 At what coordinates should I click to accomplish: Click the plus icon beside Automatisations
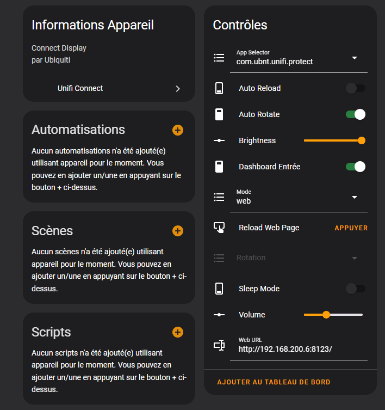click(178, 130)
